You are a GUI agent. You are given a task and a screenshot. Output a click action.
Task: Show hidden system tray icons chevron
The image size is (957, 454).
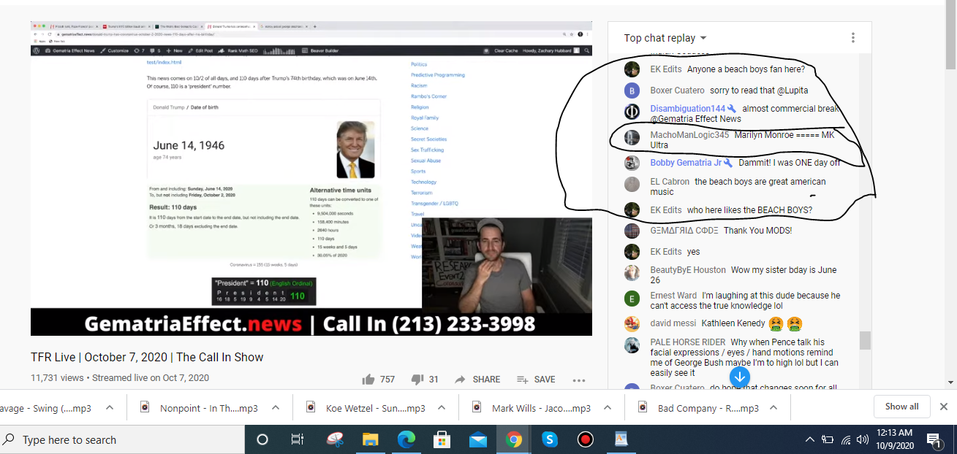[810, 439]
